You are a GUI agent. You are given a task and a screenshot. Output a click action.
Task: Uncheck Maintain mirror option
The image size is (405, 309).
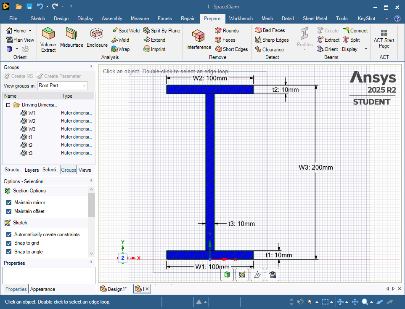(x=9, y=202)
